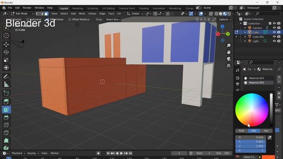This screenshot has height=159, width=283.
Task: Switch to edge select mode
Action: click(x=42, y=14)
